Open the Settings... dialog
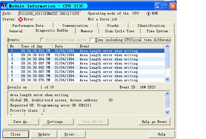 pyautogui.click(x=58, y=122)
